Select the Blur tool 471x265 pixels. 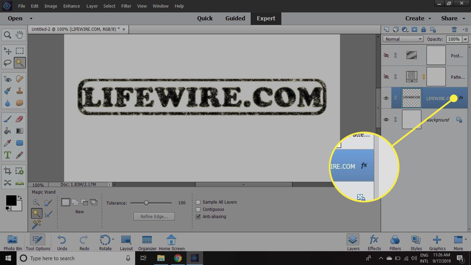click(8, 103)
